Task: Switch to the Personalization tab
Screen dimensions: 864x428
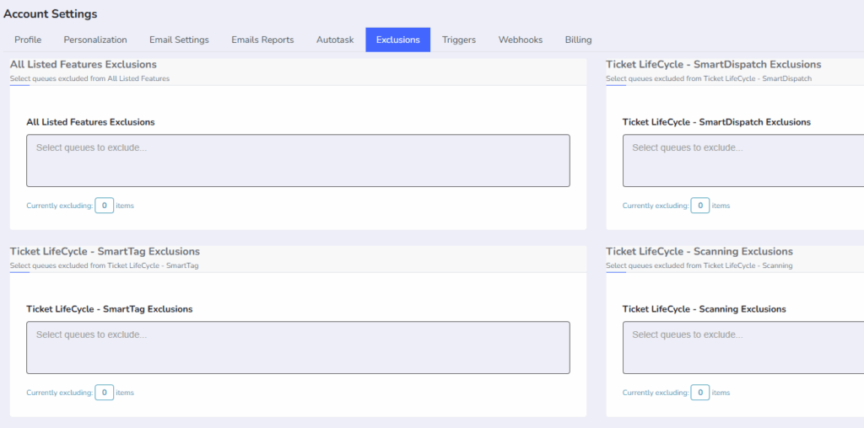Action: 95,40
